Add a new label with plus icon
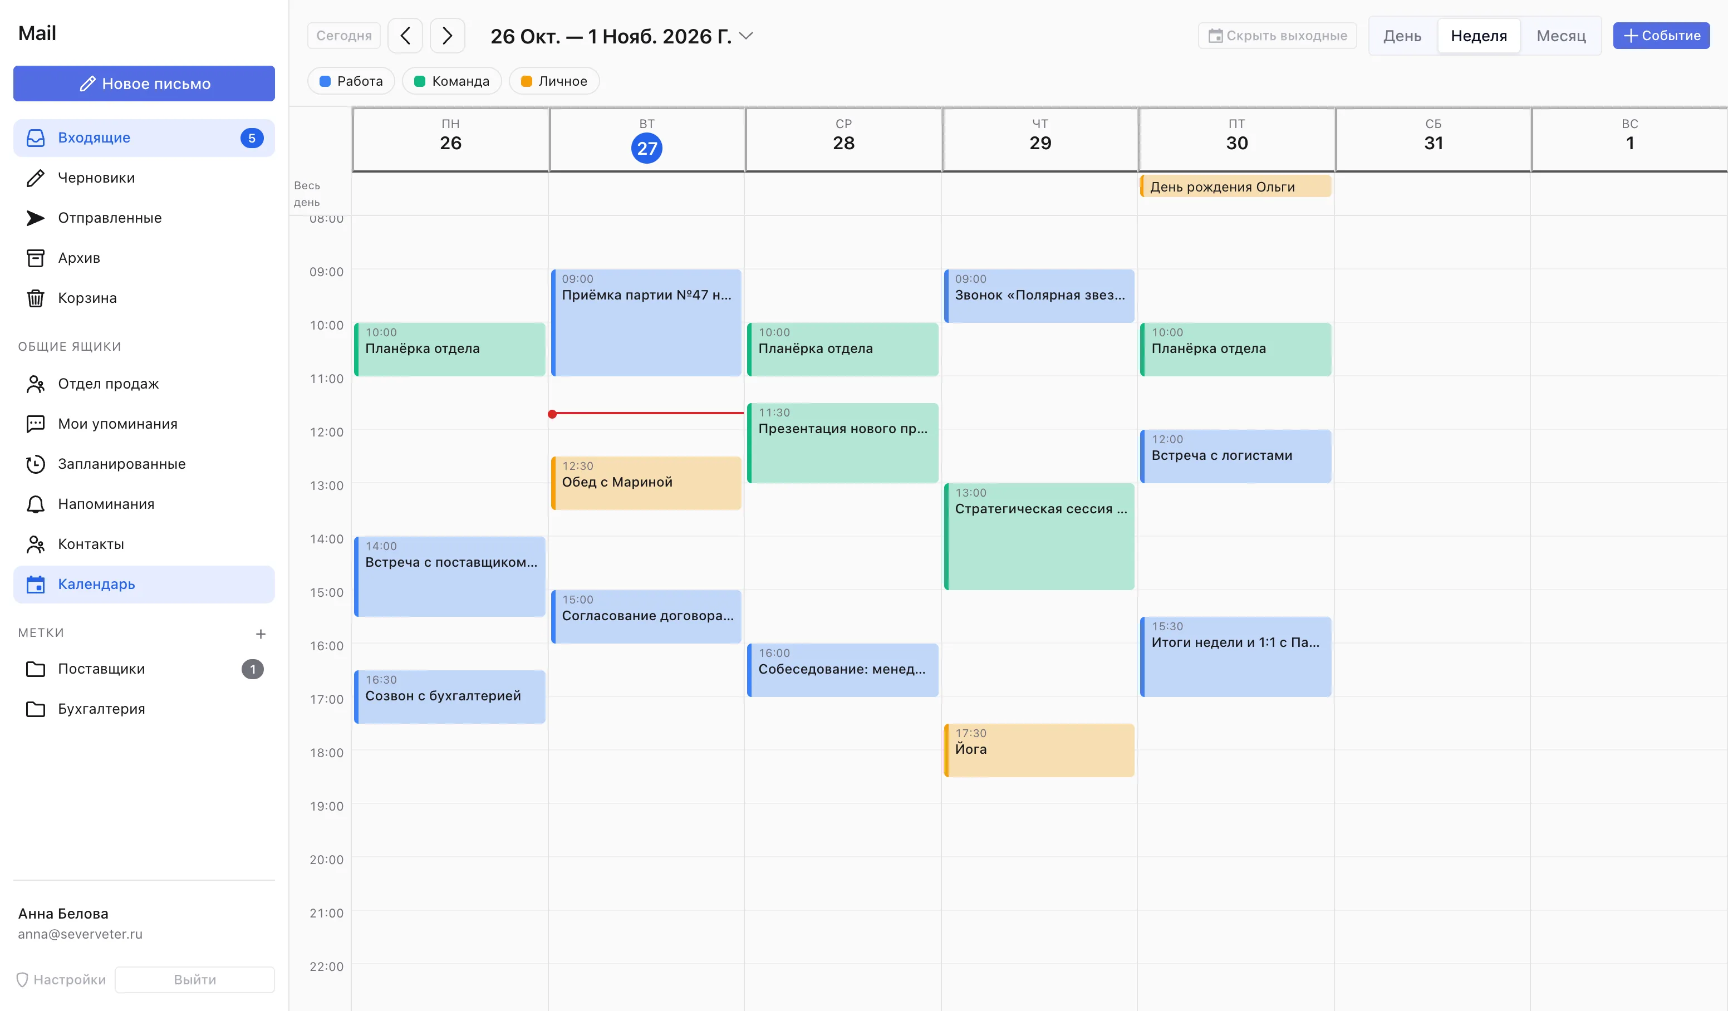This screenshot has height=1011, width=1728. [261, 634]
